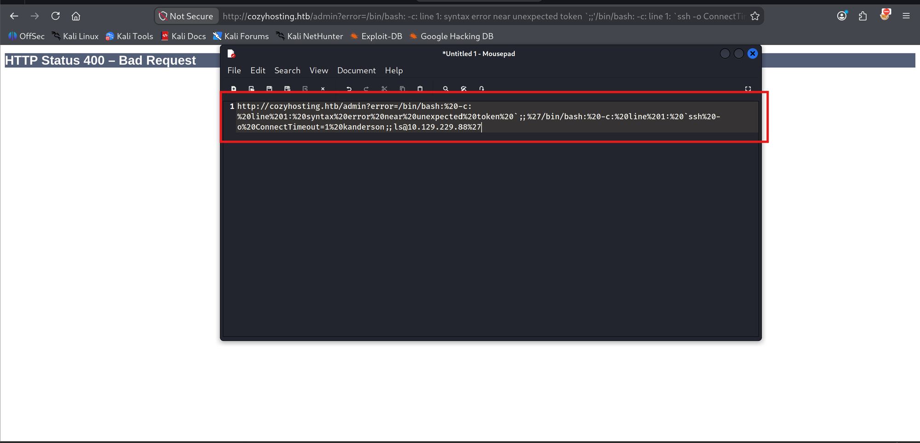Click Save As icon in Mousepad toolbar
The height and width of the screenshot is (443, 920).
287,89
